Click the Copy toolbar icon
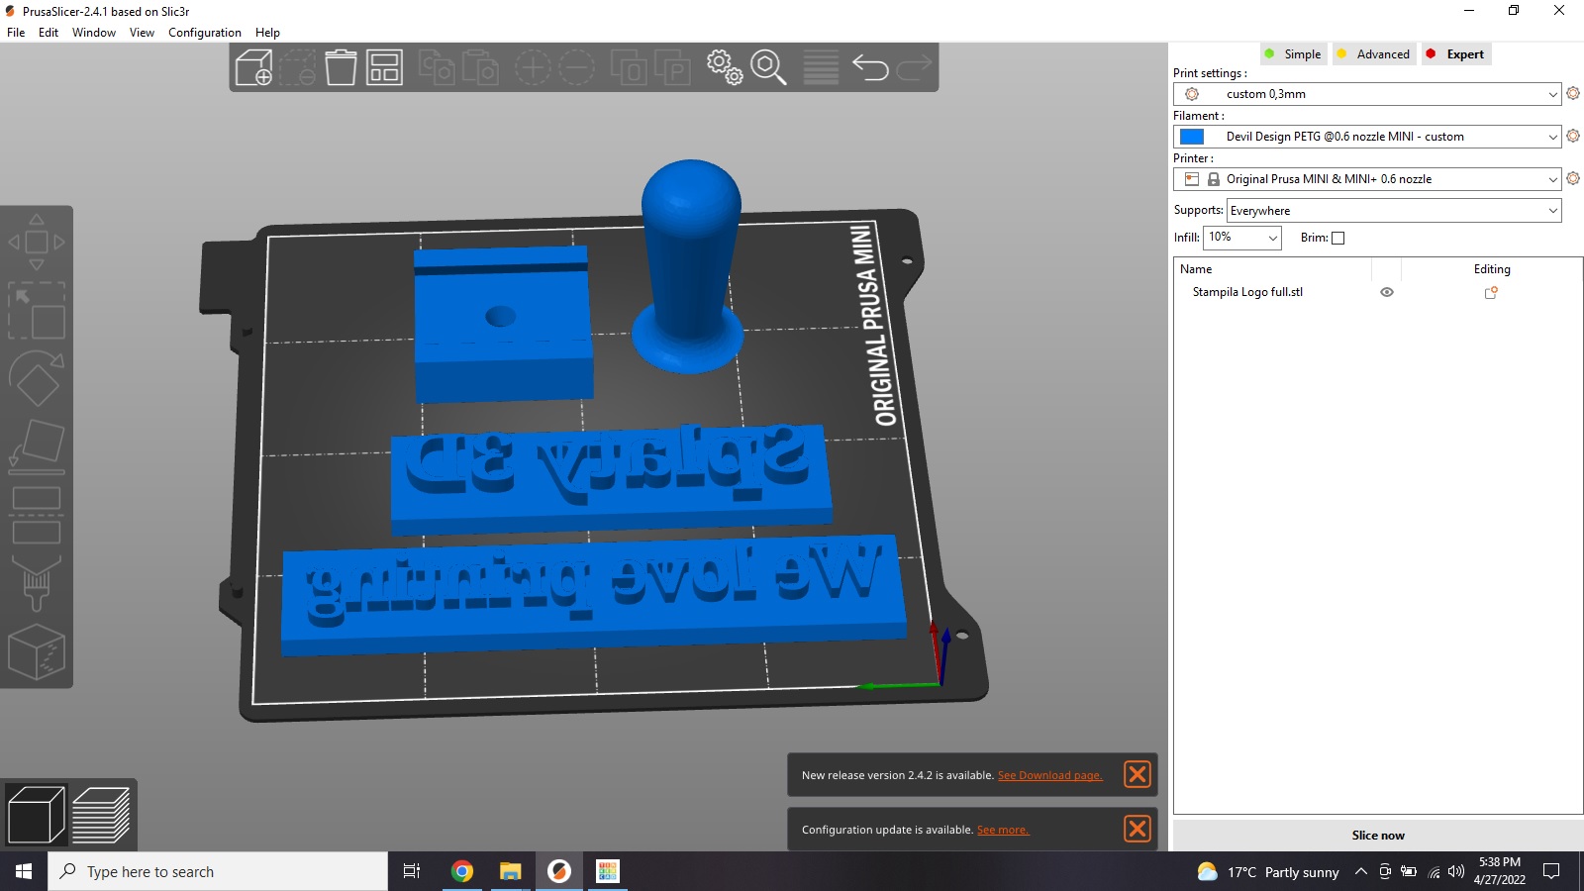This screenshot has height=891, width=1584. (x=437, y=67)
